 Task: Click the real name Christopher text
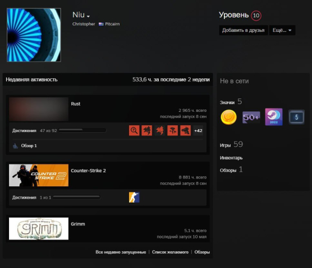(x=84, y=24)
